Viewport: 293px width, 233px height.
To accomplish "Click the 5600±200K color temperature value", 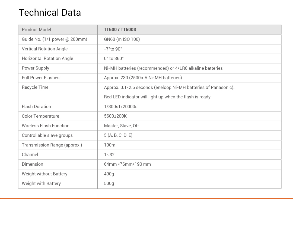I will [x=115, y=116].
